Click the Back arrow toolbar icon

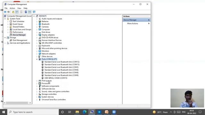(x=5, y=12)
